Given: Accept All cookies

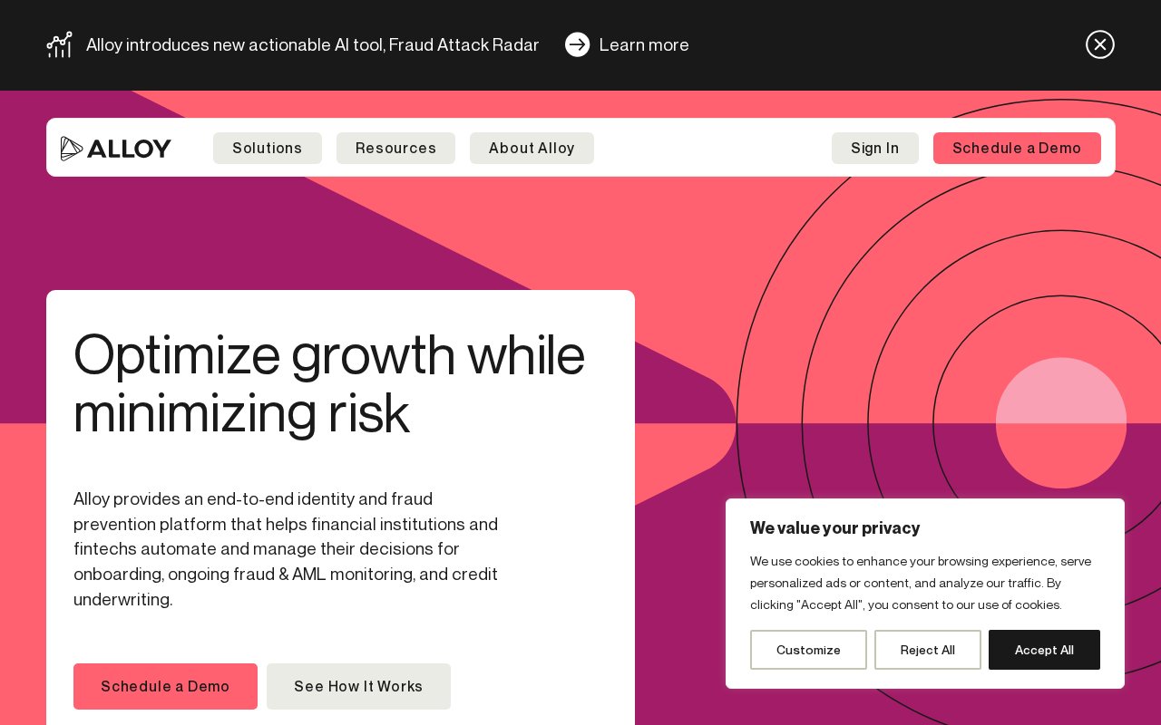Looking at the screenshot, I should 1044,650.
